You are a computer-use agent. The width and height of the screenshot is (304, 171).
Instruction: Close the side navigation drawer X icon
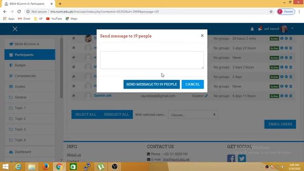click(x=15, y=29)
